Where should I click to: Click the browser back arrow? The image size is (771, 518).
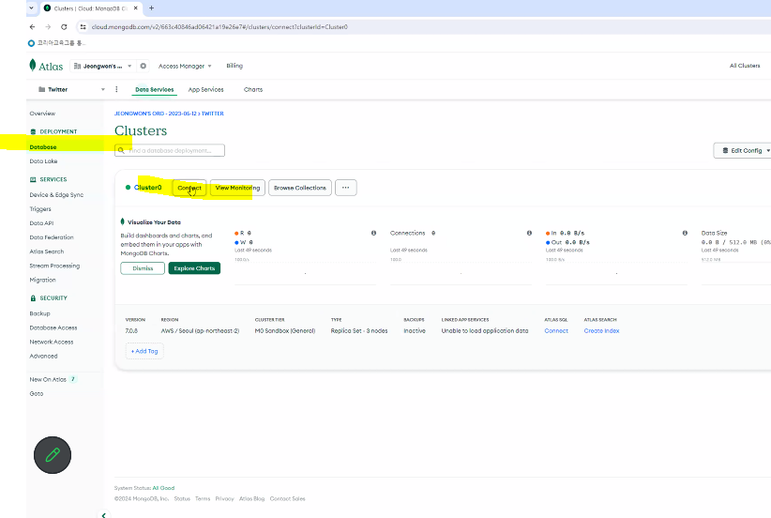33,27
